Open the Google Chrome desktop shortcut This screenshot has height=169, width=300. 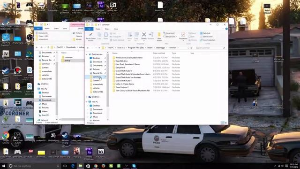click(6, 137)
